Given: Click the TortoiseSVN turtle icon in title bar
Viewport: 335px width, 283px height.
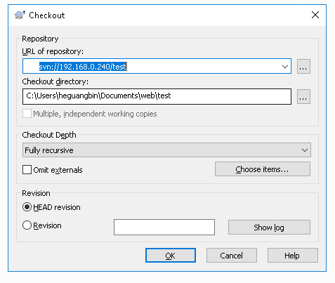Looking at the screenshot, I should [x=20, y=15].
